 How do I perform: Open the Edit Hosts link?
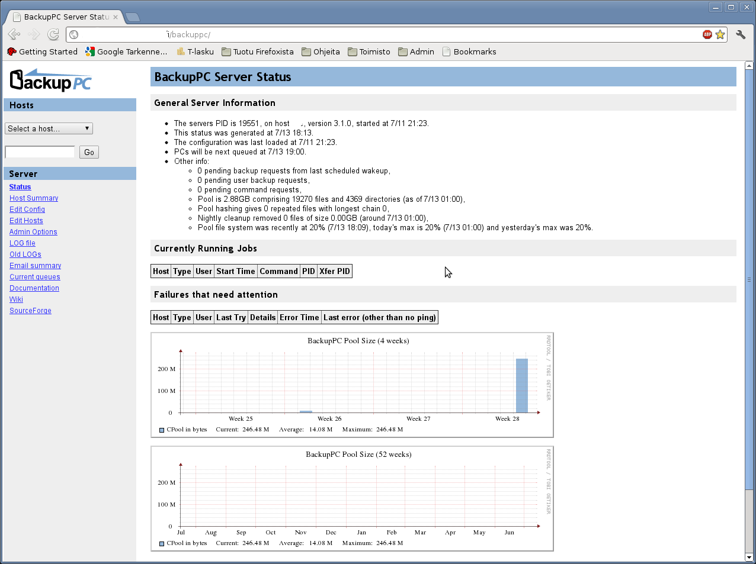(26, 221)
